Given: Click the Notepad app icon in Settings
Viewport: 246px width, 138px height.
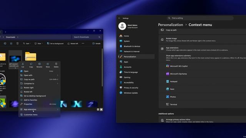Looking at the screenshot, I should coord(168,81).
